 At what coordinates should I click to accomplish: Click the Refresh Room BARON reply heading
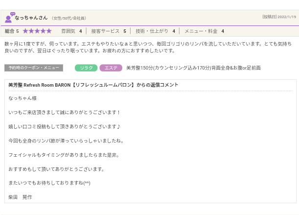[93, 85]
